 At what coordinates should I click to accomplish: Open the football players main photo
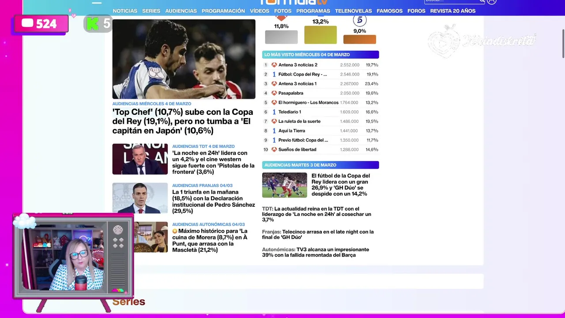pos(184,59)
